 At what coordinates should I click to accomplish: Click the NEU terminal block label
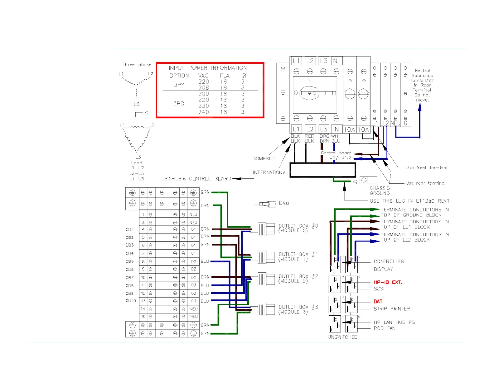point(395,123)
